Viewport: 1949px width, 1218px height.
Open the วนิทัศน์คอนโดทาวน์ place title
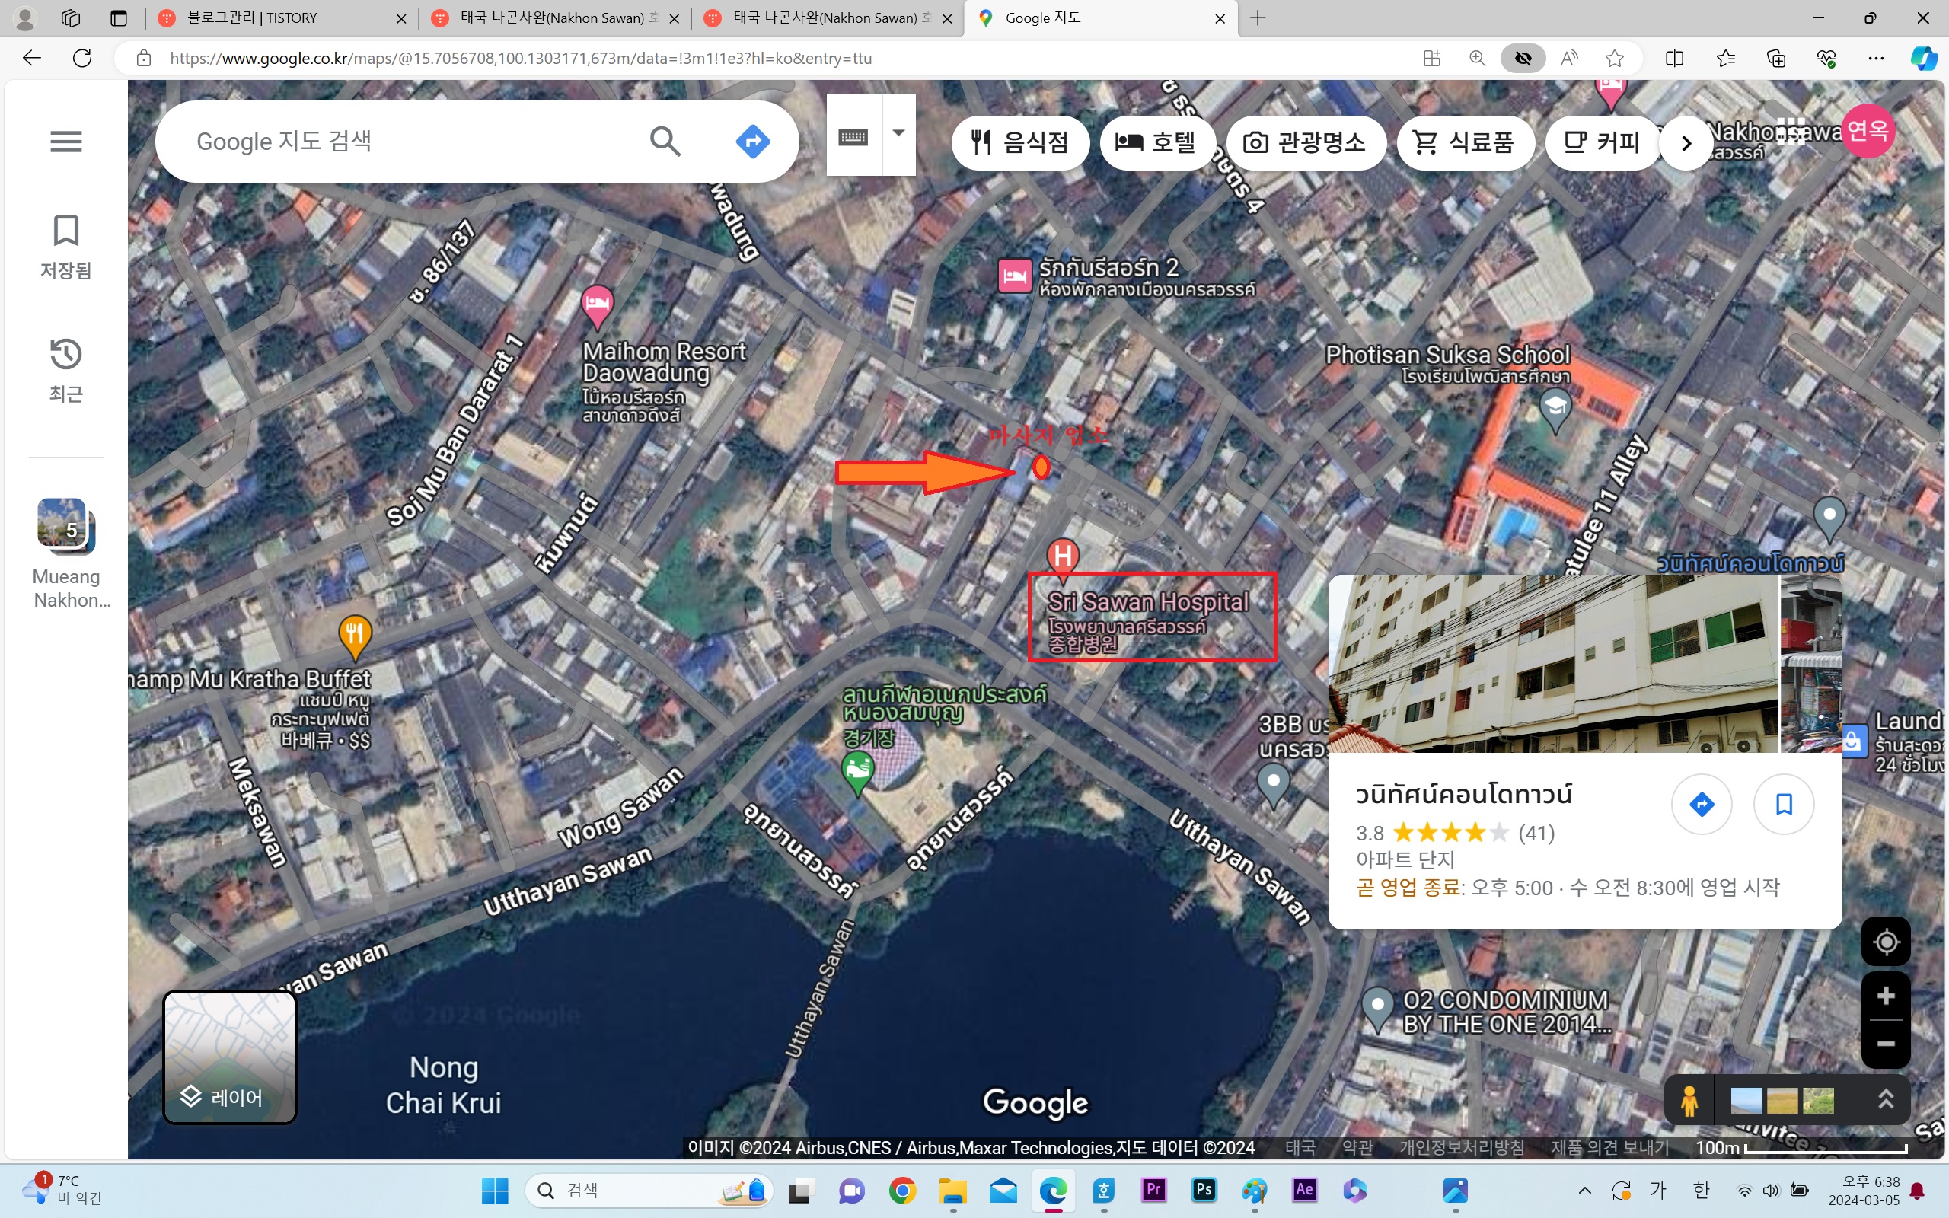coord(1463,794)
